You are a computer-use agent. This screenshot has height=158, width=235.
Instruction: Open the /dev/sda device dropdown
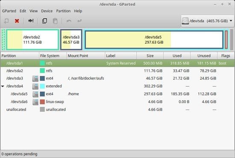coord(208,21)
